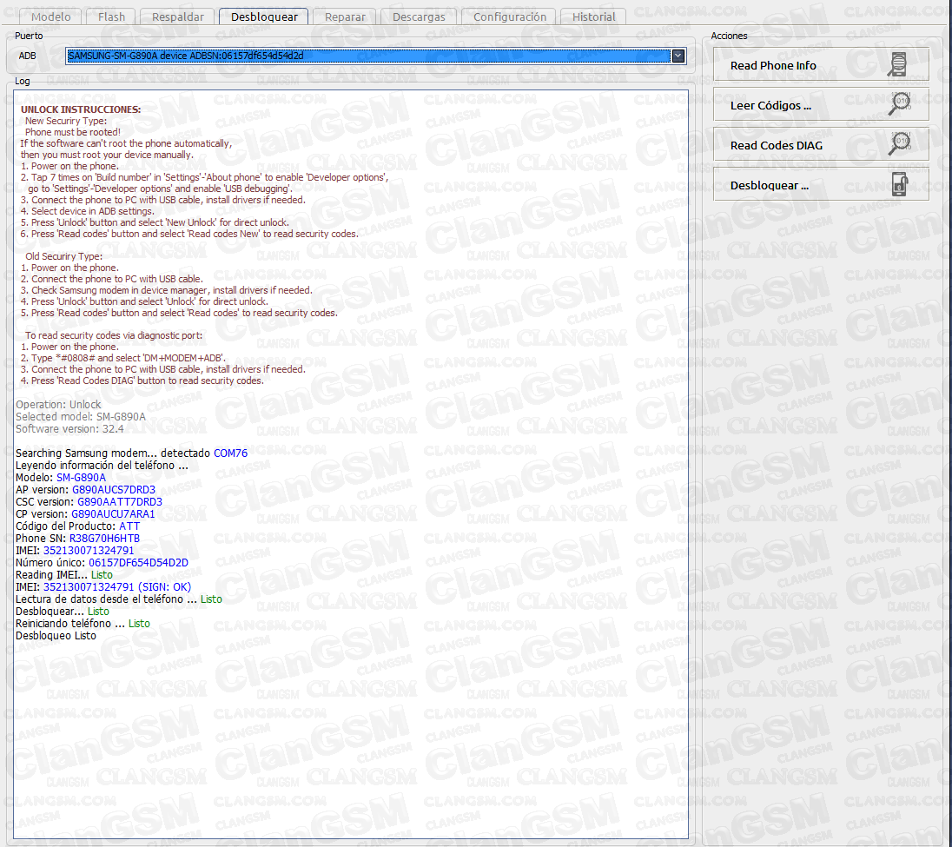952x847 pixels.
Task: Click the phone info icon on Read Phone Info
Action: coord(898,64)
